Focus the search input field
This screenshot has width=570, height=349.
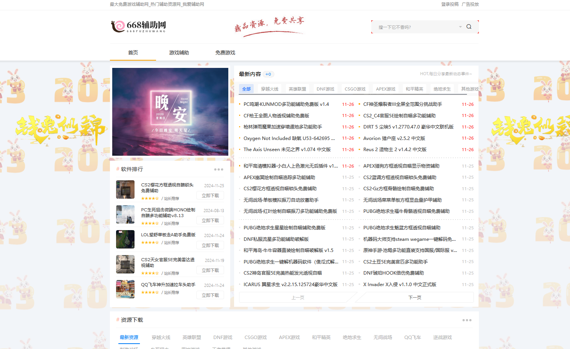pyautogui.click(x=417, y=27)
